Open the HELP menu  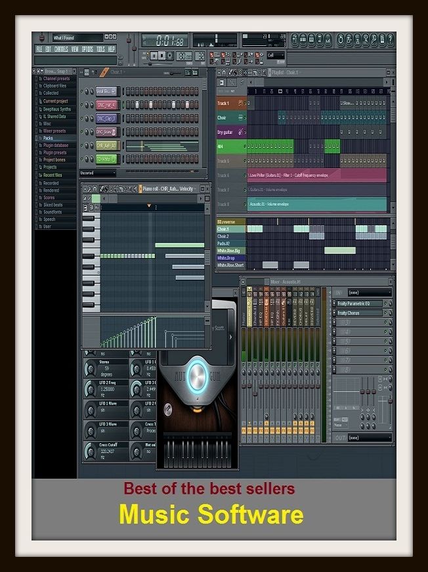point(111,49)
